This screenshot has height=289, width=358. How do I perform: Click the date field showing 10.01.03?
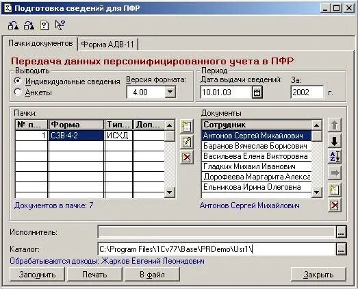click(x=226, y=92)
